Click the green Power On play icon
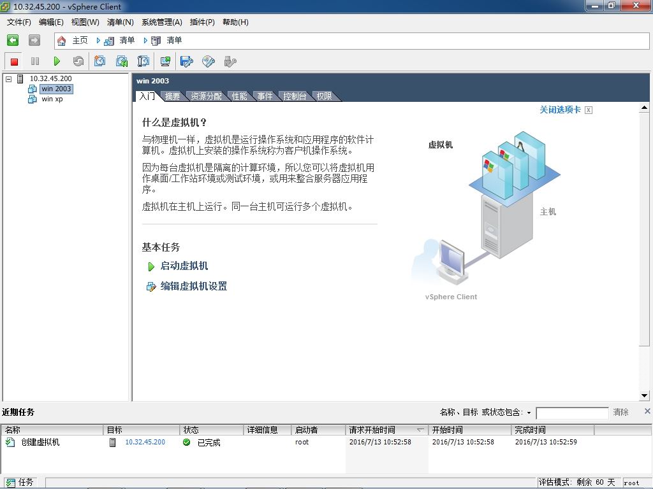Screen dimensions: 653x489 (57, 62)
